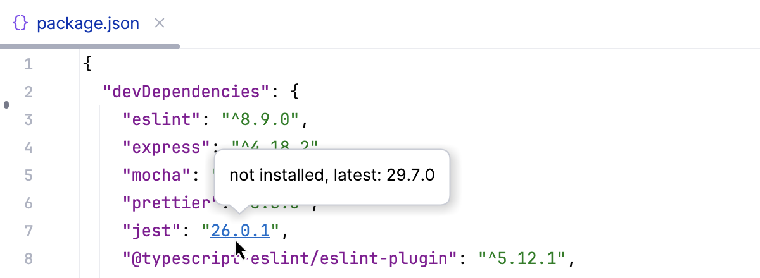Close the package.json tab
760x278 pixels.
(160, 23)
